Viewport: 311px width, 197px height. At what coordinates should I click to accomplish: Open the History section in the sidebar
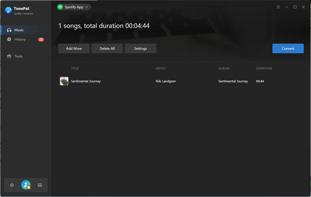pyautogui.click(x=26, y=39)
